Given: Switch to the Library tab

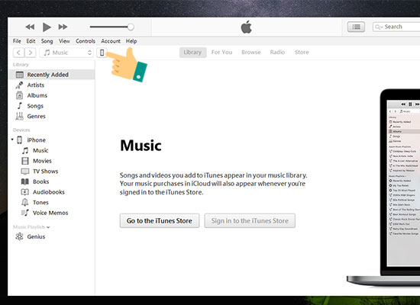Looking at the screenshot, I should (192, 52).
